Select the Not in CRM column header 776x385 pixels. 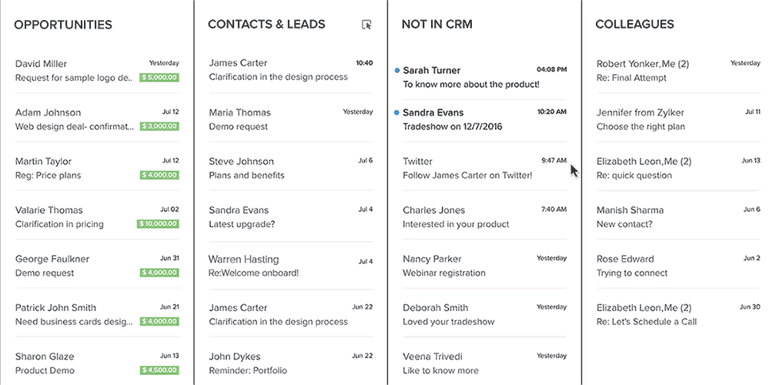tap(436, 25)
